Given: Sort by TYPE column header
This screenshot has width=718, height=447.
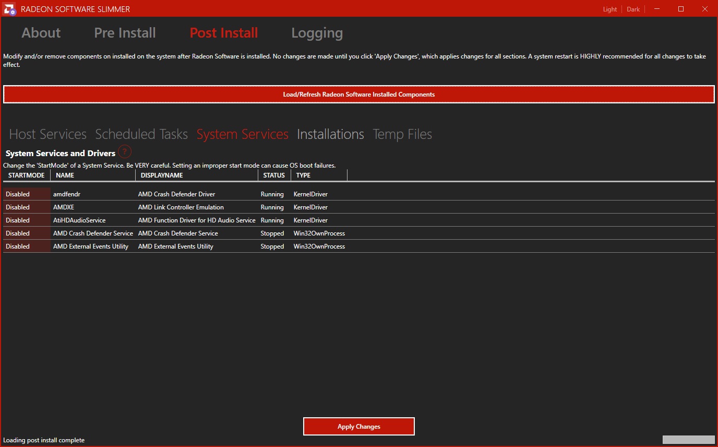Looking at the screenshot, I should coord(319,175).
